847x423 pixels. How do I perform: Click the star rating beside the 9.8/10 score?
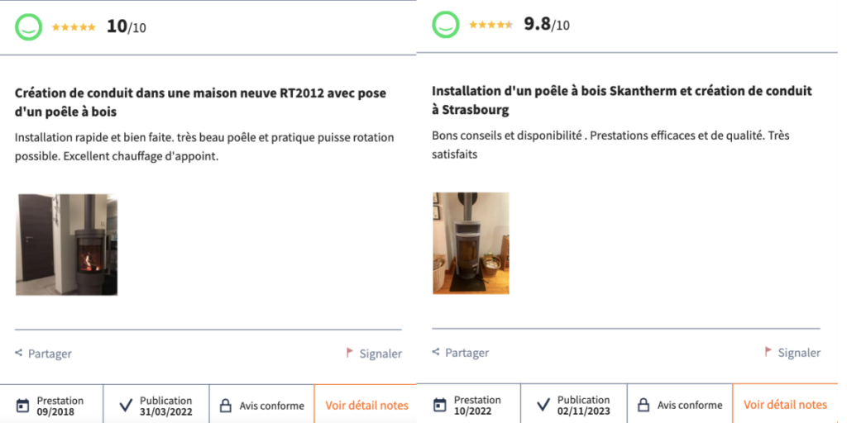[x=491, y=25]
